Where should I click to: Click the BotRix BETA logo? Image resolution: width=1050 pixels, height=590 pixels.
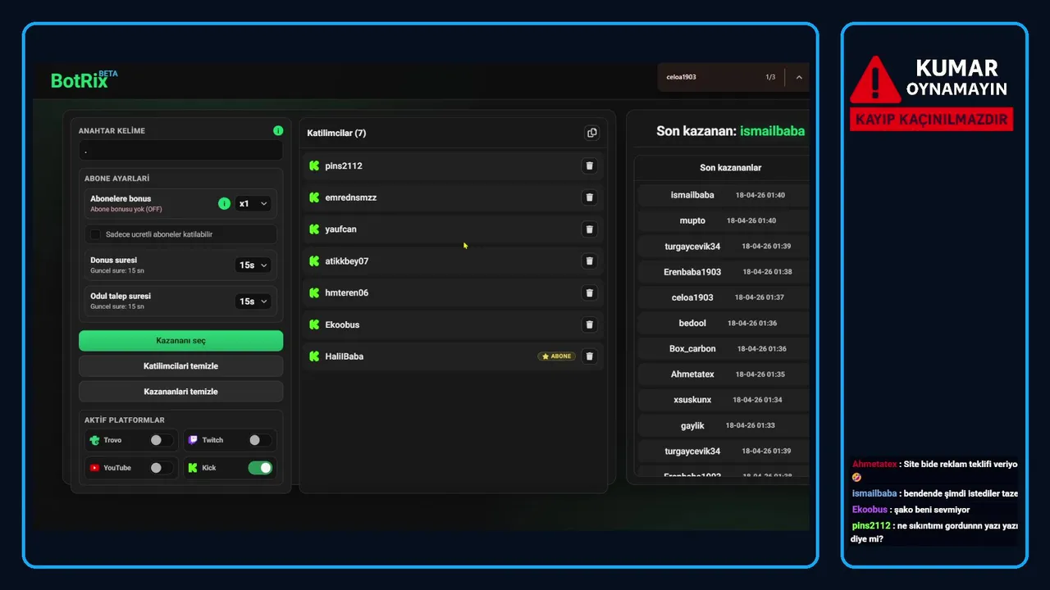pyautogui.click(x=84, y=79)
